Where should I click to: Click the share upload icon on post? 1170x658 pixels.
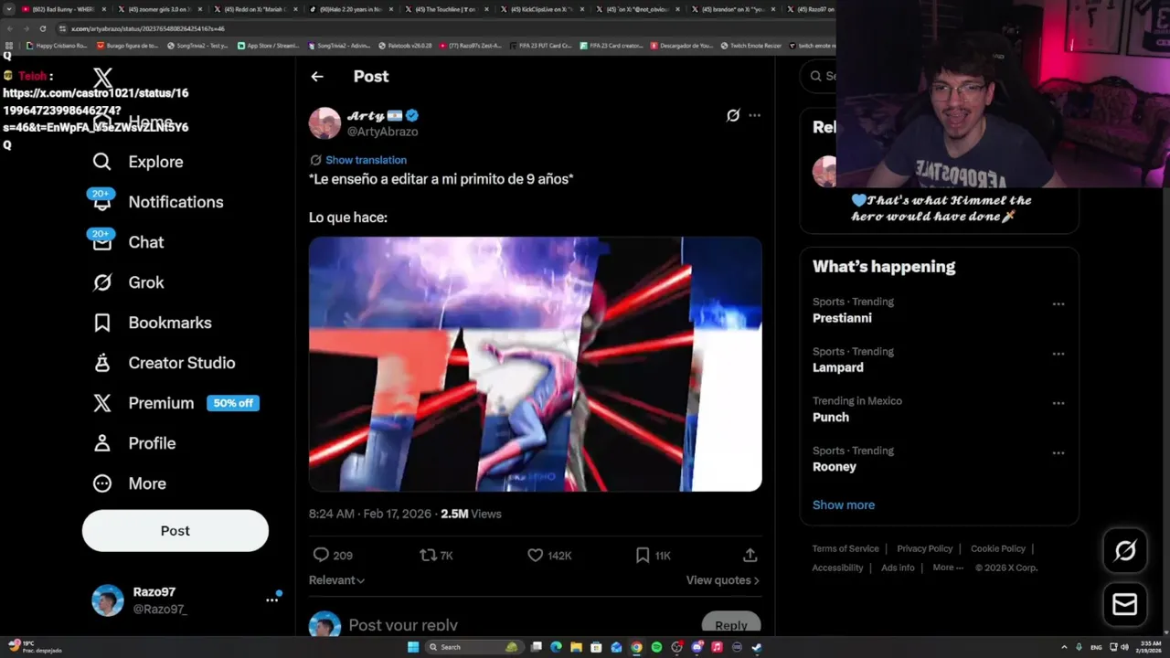[750, 555]
